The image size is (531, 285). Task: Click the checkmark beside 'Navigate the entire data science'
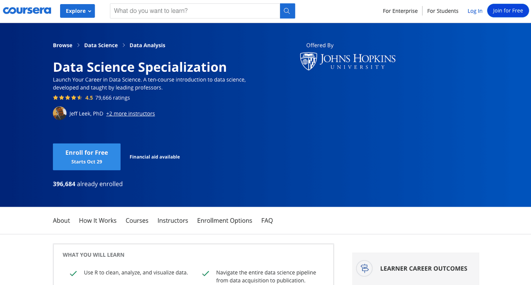coord(205,273)
